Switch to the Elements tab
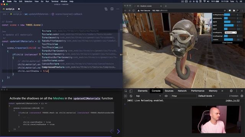This screenshot has width=245, height=137. tap(142, 91)
